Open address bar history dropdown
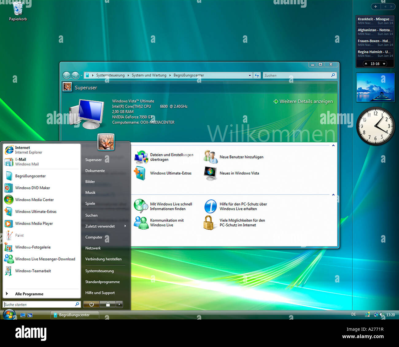Image resolution: width=399 pixels, height=347 pixels. coord(250,75)
